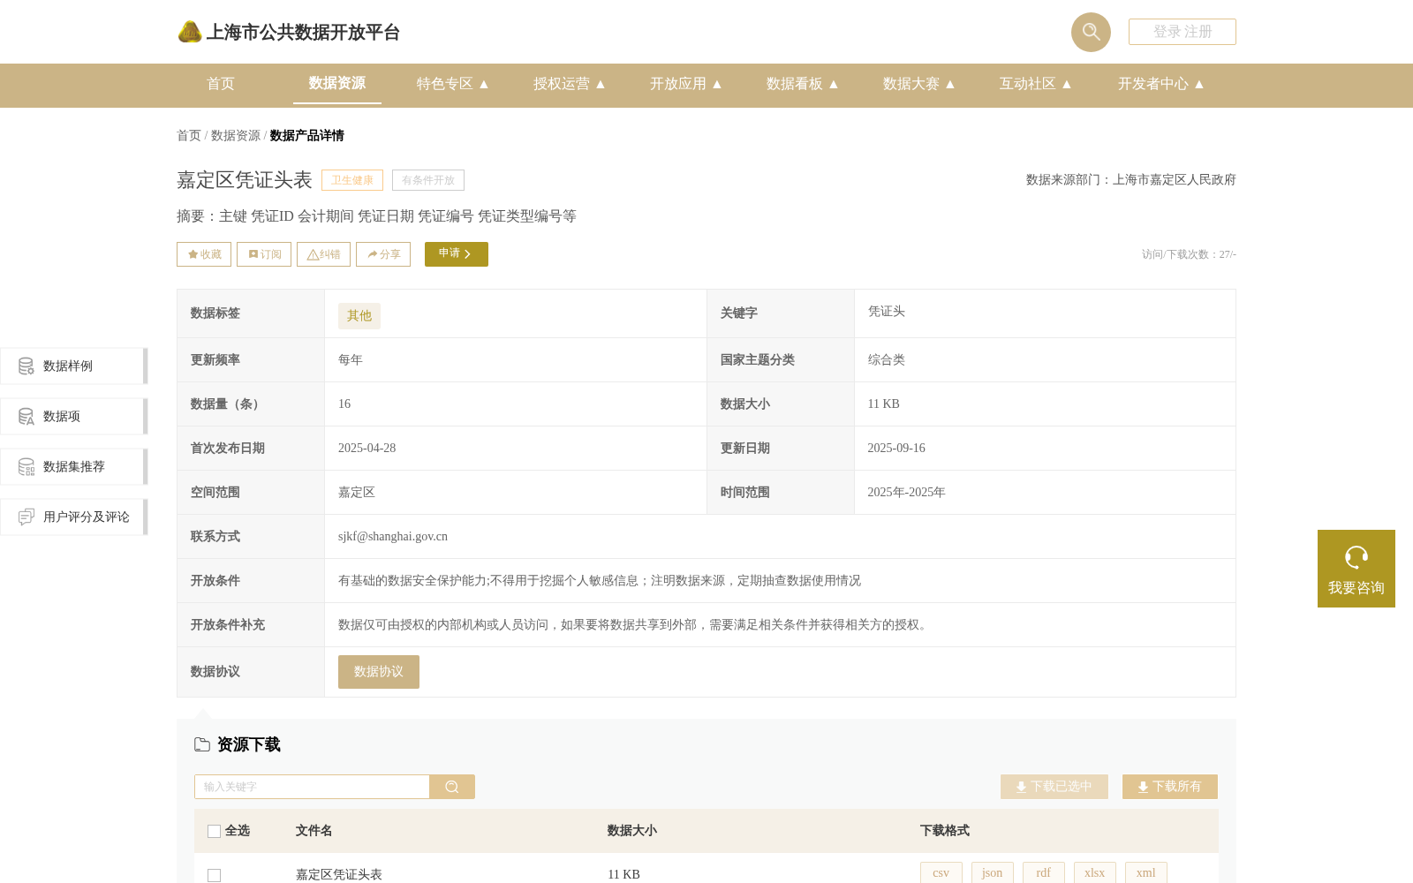The width and height of the screenshot is (1413, 883).
Task: Open the 用户评分及评论 sidebar panel
Action: (x=74, y=517)
